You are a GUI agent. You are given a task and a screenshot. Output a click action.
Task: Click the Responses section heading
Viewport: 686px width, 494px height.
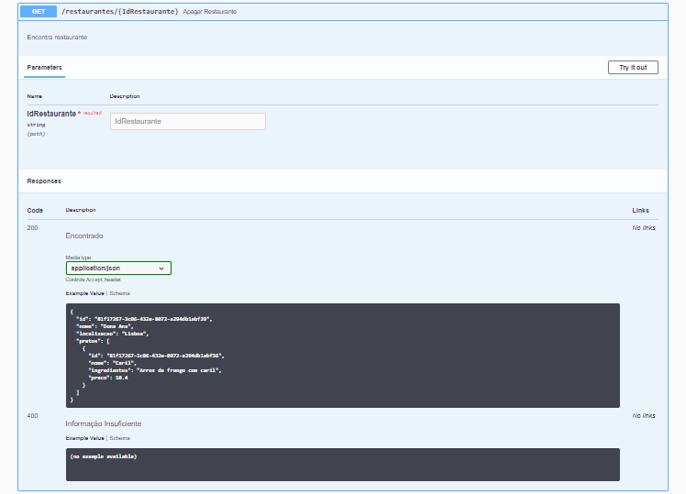coord(44,181)
